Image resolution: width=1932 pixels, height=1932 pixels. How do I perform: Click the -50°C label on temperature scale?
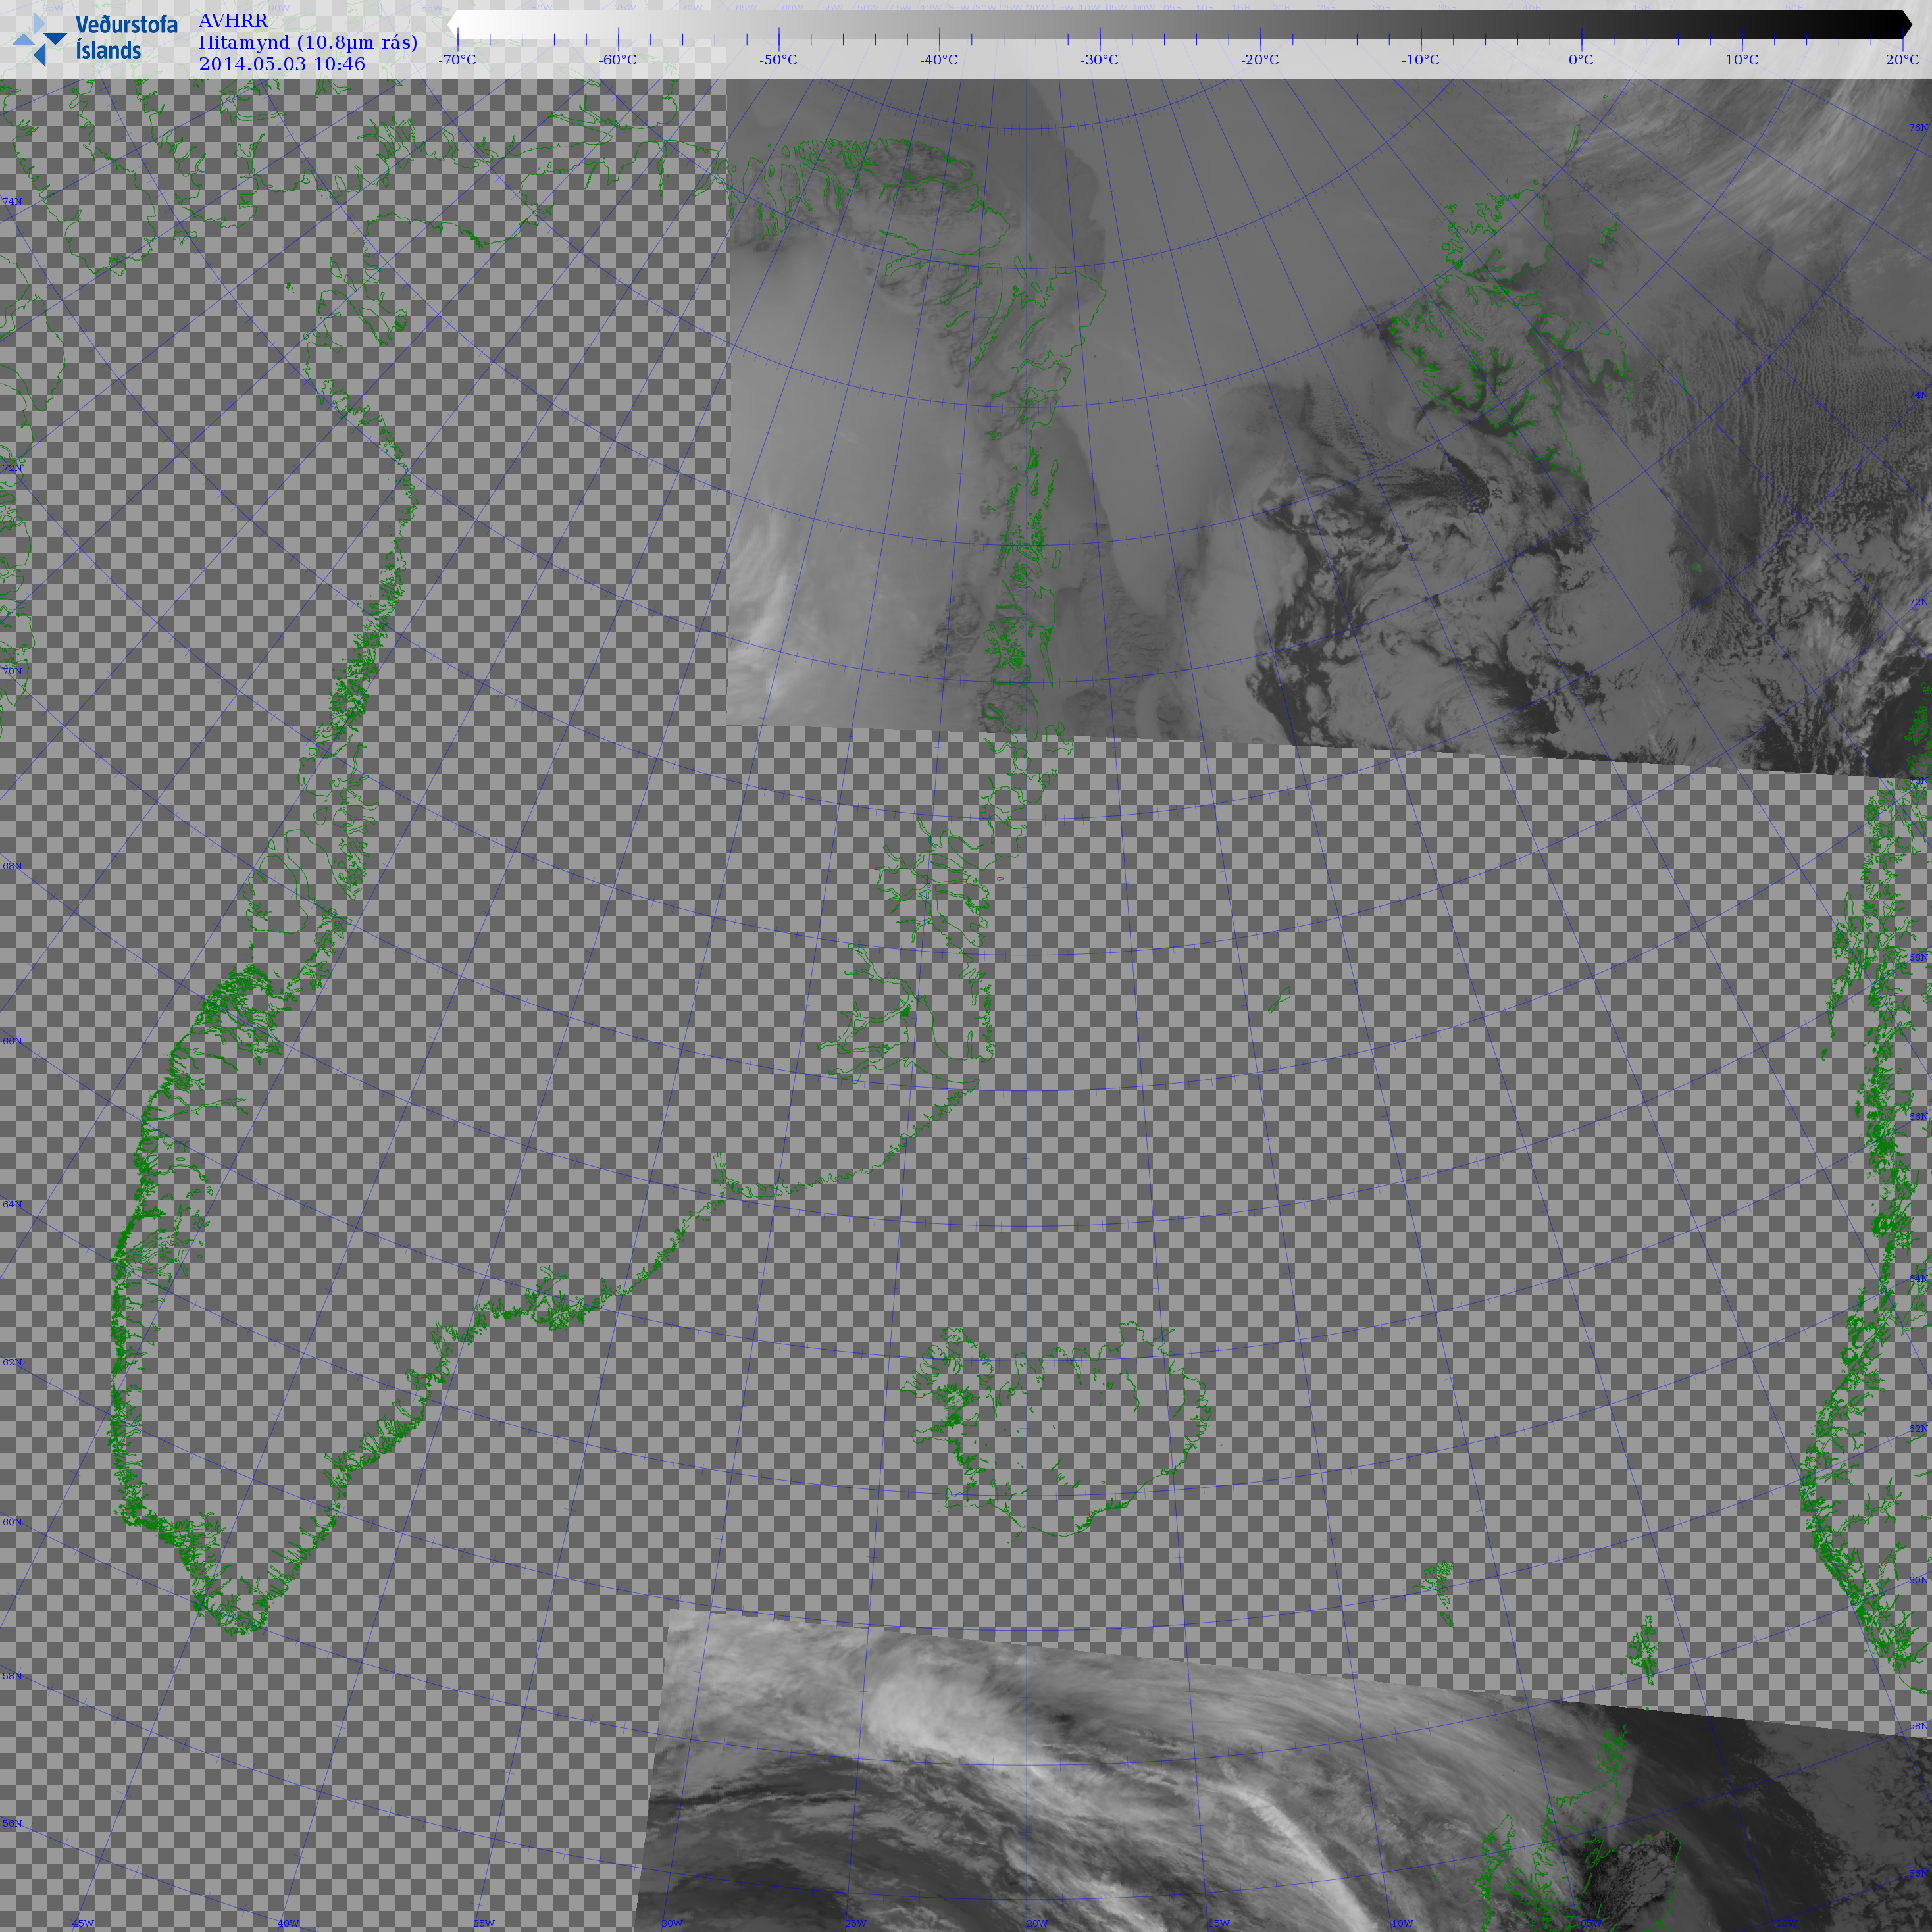(778, 60)
